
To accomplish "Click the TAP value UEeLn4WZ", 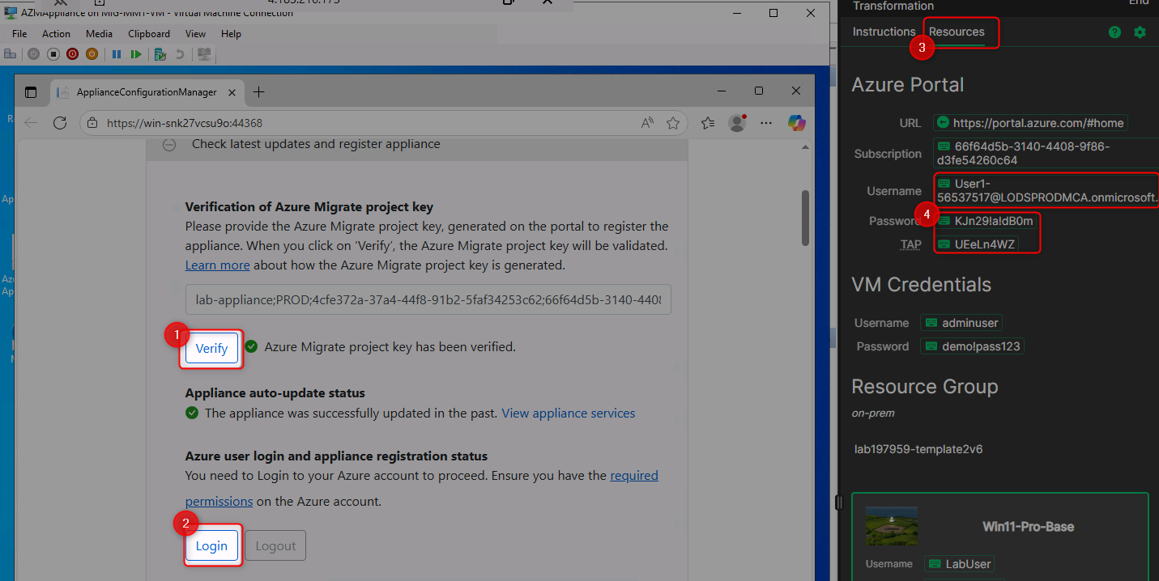I will (x=976, y=244).
